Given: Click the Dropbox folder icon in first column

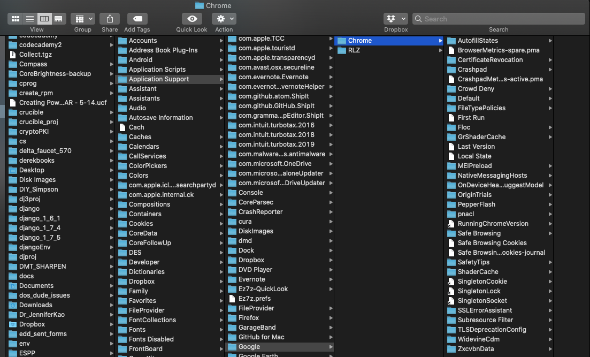Looking at the screenshot, I should coord(13,324).
